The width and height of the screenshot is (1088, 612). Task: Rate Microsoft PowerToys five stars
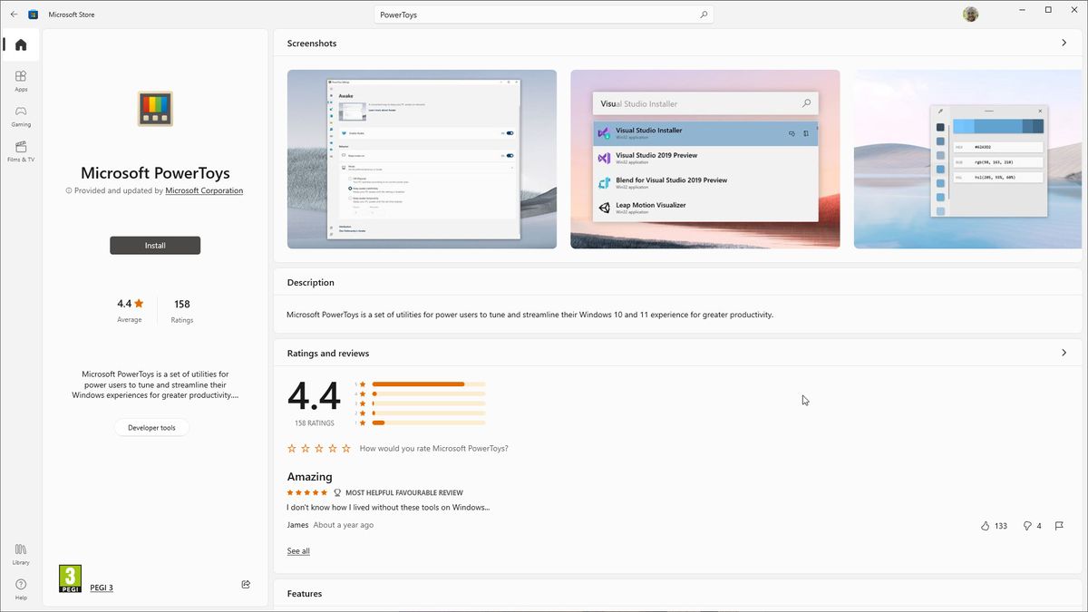(x=345, y=448)
